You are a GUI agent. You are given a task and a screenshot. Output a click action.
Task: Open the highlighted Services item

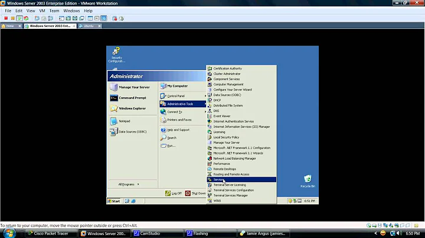(241, 180)
